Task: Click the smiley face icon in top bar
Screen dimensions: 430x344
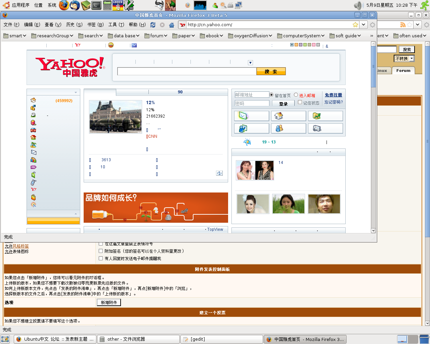Action: (x=111, y=45)
